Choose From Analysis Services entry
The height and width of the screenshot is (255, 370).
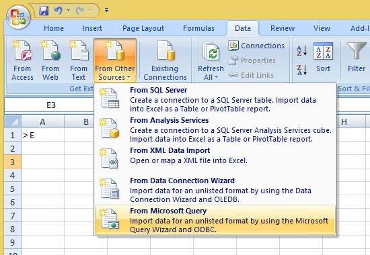click(215, 130)
